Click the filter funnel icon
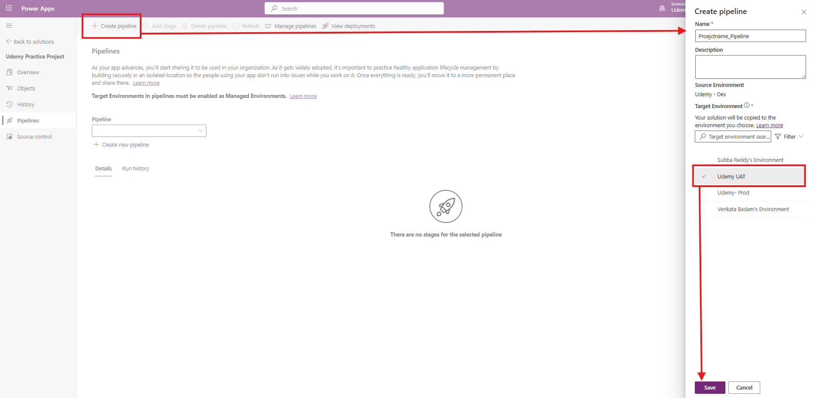The width and height of the screenshot is (815, 398). pos(778,136)
